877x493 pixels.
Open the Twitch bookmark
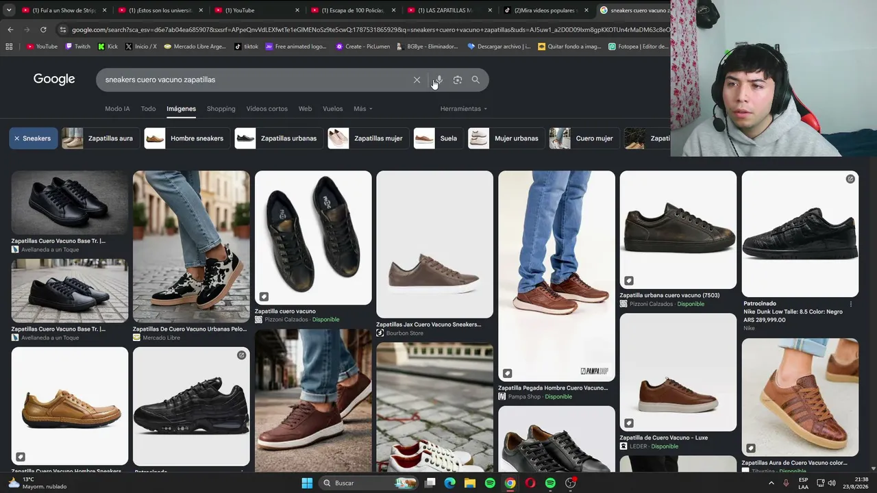pyautogui.click(x=77, y=47)
